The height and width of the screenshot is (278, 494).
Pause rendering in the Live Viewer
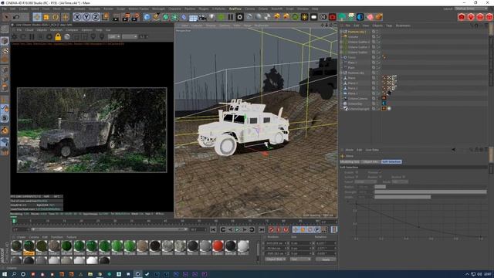point(32,37)
